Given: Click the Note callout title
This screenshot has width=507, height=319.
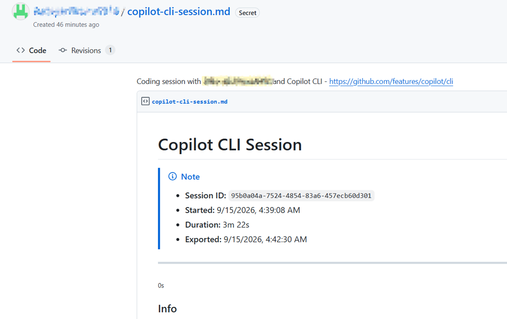Looking at the screenshot, I should tap(190, 176).
